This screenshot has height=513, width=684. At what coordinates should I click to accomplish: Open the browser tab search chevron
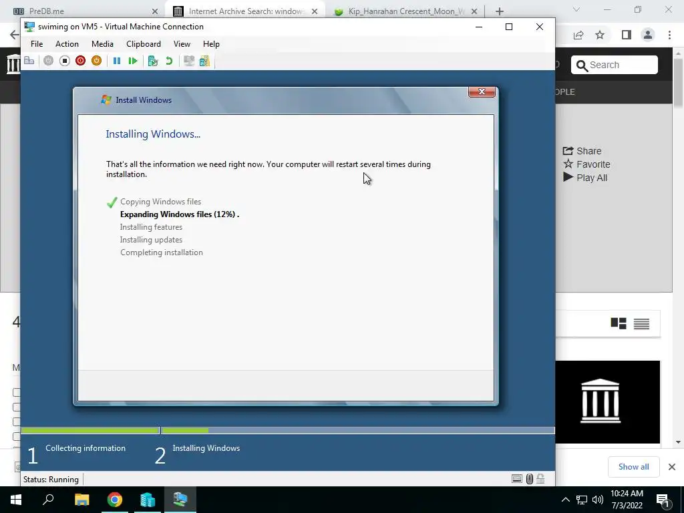(x=576, y=9)
